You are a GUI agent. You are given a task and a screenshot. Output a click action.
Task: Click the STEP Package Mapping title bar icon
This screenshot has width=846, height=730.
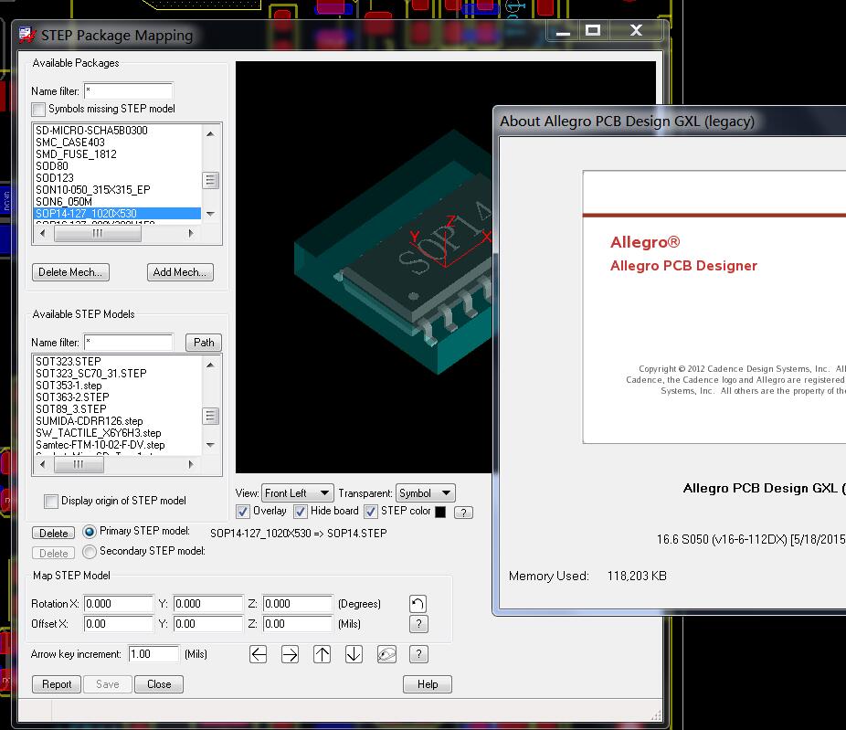[27, 35]
